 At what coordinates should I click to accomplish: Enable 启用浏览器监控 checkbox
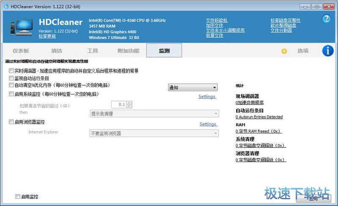click(11, 122)
